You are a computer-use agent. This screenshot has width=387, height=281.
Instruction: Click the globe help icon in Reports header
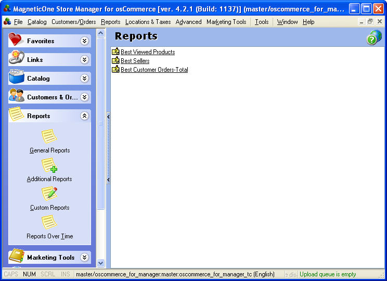pyautogui.click(x=374, y=37)
